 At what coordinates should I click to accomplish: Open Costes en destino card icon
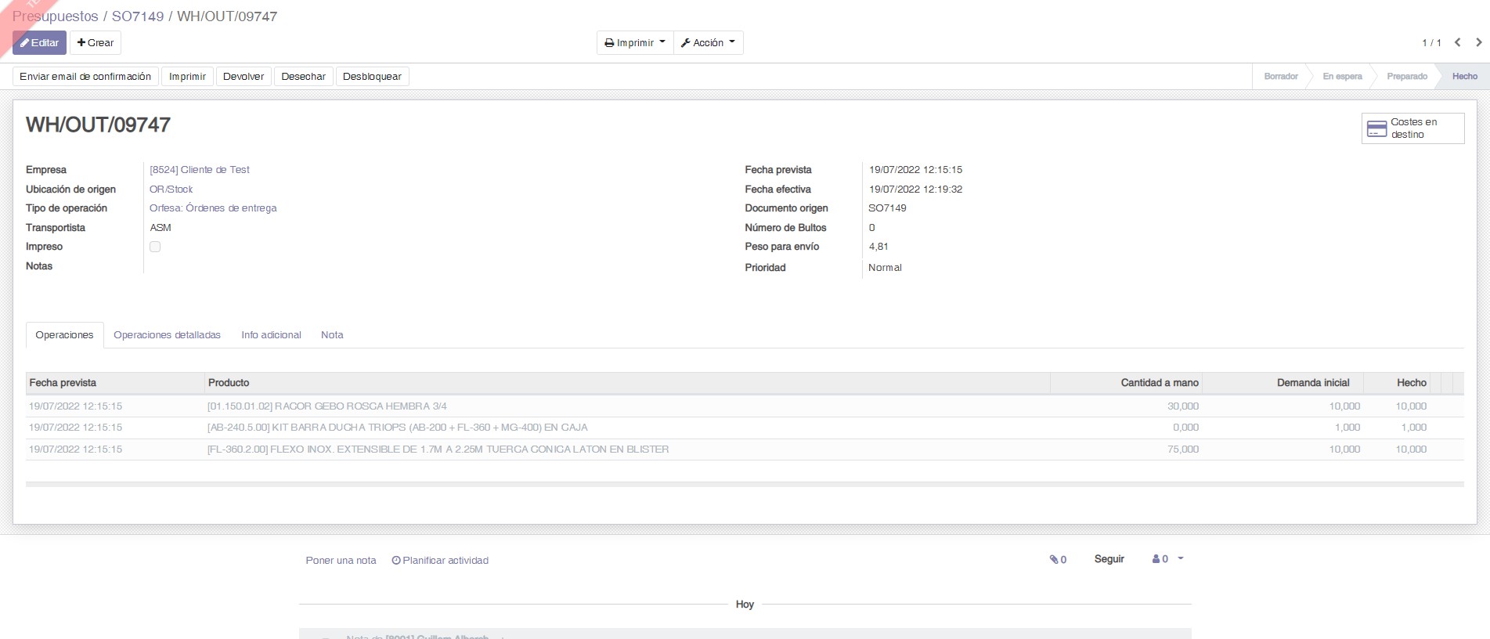click(x=1376, y=128)
